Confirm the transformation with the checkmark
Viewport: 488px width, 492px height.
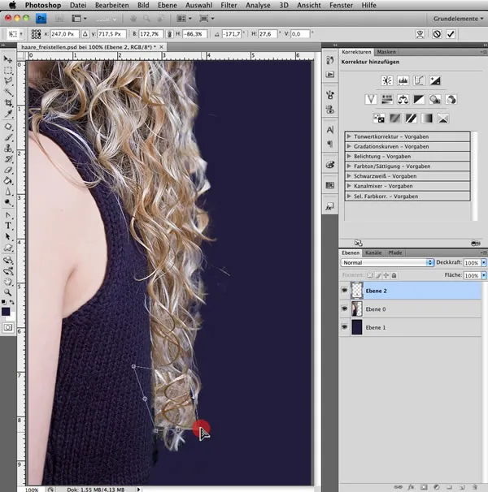[451, 35]
